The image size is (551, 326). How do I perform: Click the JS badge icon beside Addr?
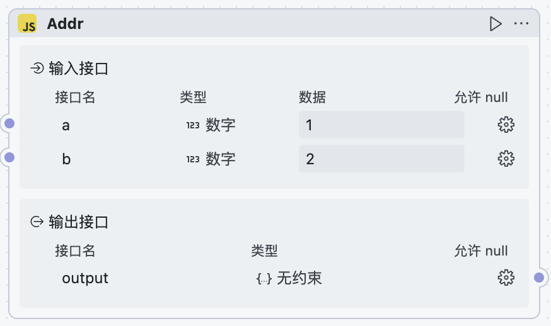28,25
